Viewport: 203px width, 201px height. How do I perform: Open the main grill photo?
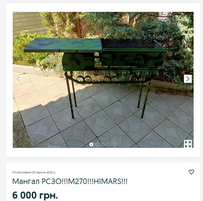pyautogui.click(x=103, y=80)
